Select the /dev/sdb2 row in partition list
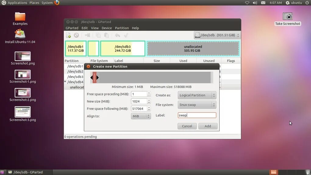Viewport: 311px width, 175px height. [x=75, y=71]
